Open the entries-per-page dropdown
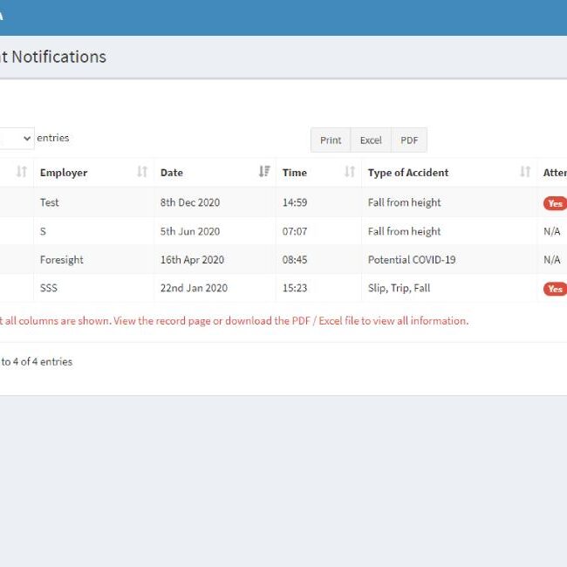Viewport: 567px width, 567px height. (17, 139)
